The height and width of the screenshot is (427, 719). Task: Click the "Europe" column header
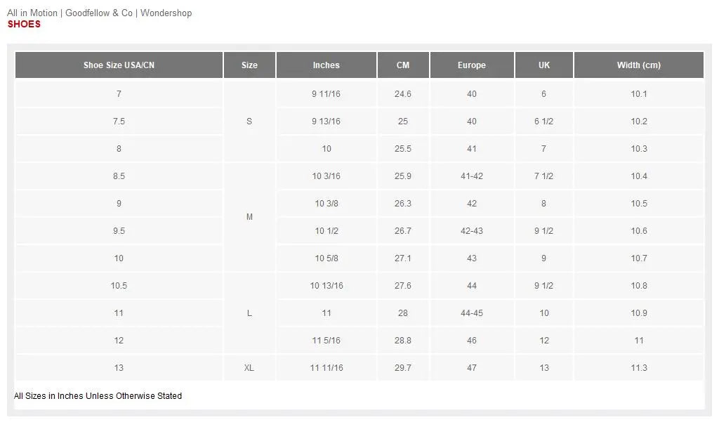pyautogui.click(x=472, y=65)
